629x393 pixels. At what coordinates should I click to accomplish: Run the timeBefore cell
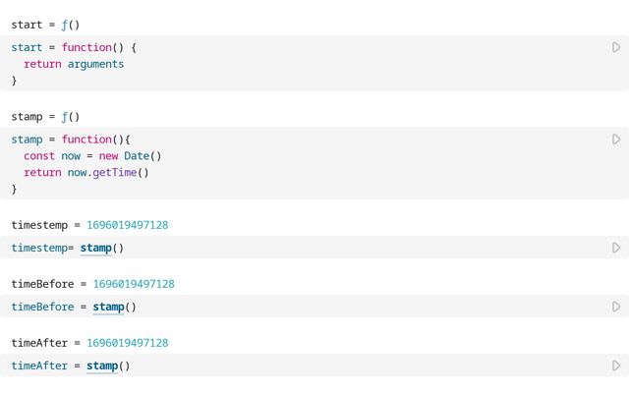pos(616,307)
